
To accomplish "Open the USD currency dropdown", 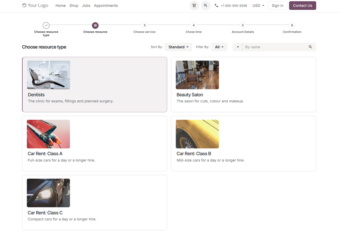I will (258, 6).
